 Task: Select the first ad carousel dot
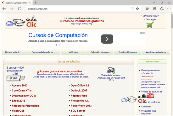56,45
